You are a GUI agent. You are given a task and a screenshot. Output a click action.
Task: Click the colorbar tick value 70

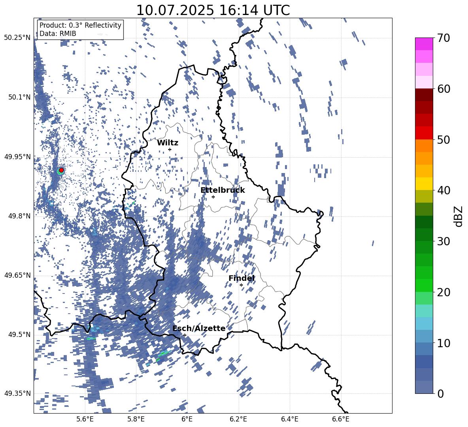[x=443, y=38]
